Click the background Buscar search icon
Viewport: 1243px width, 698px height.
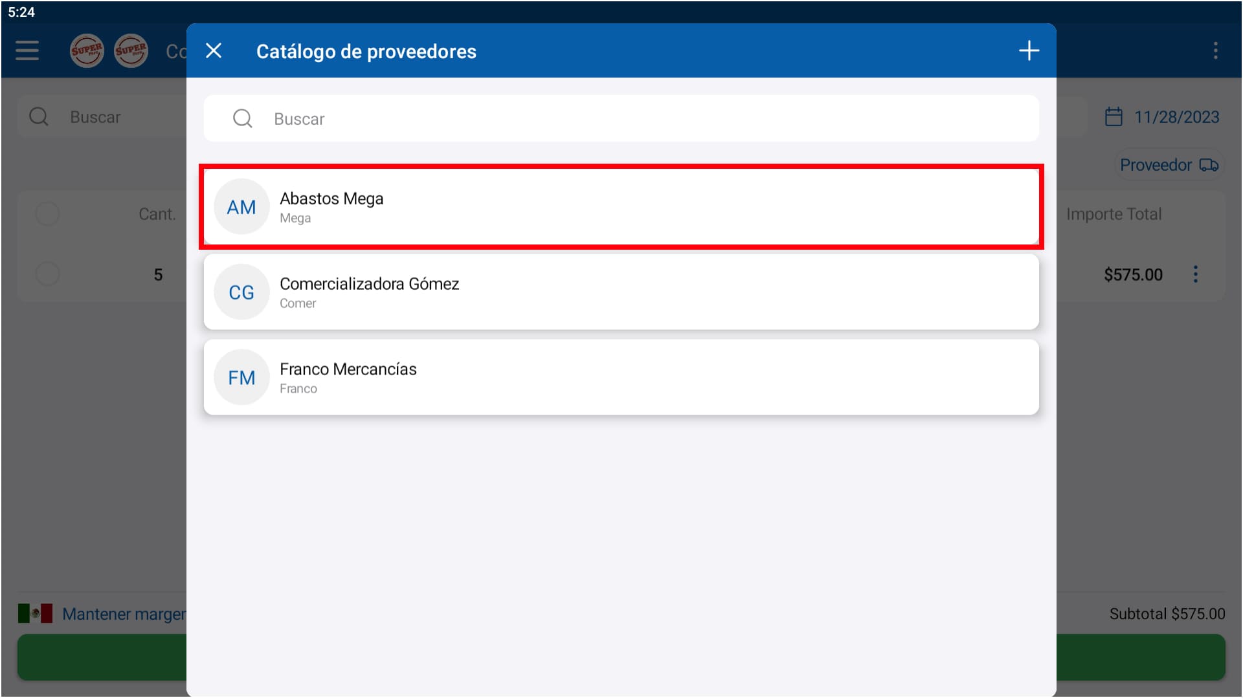(39, 117)
